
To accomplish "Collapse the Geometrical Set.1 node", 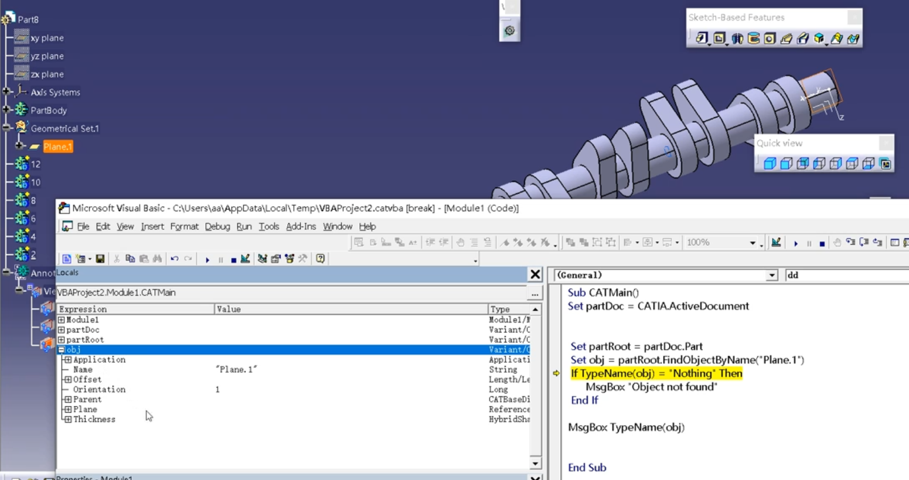I will pos(6,128).
